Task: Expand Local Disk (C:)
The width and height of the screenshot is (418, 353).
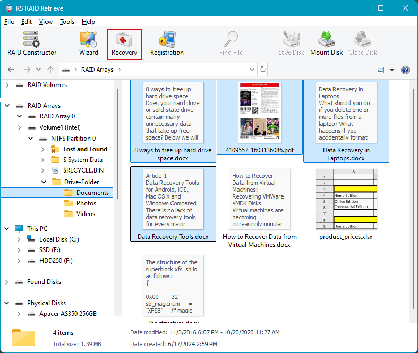Action: point(19,239)
